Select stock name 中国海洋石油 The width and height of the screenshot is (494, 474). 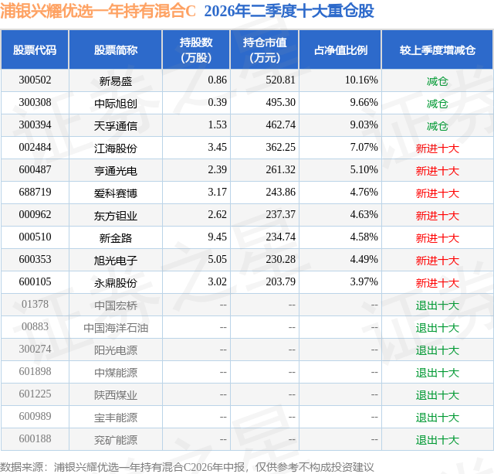pos(116,328)
